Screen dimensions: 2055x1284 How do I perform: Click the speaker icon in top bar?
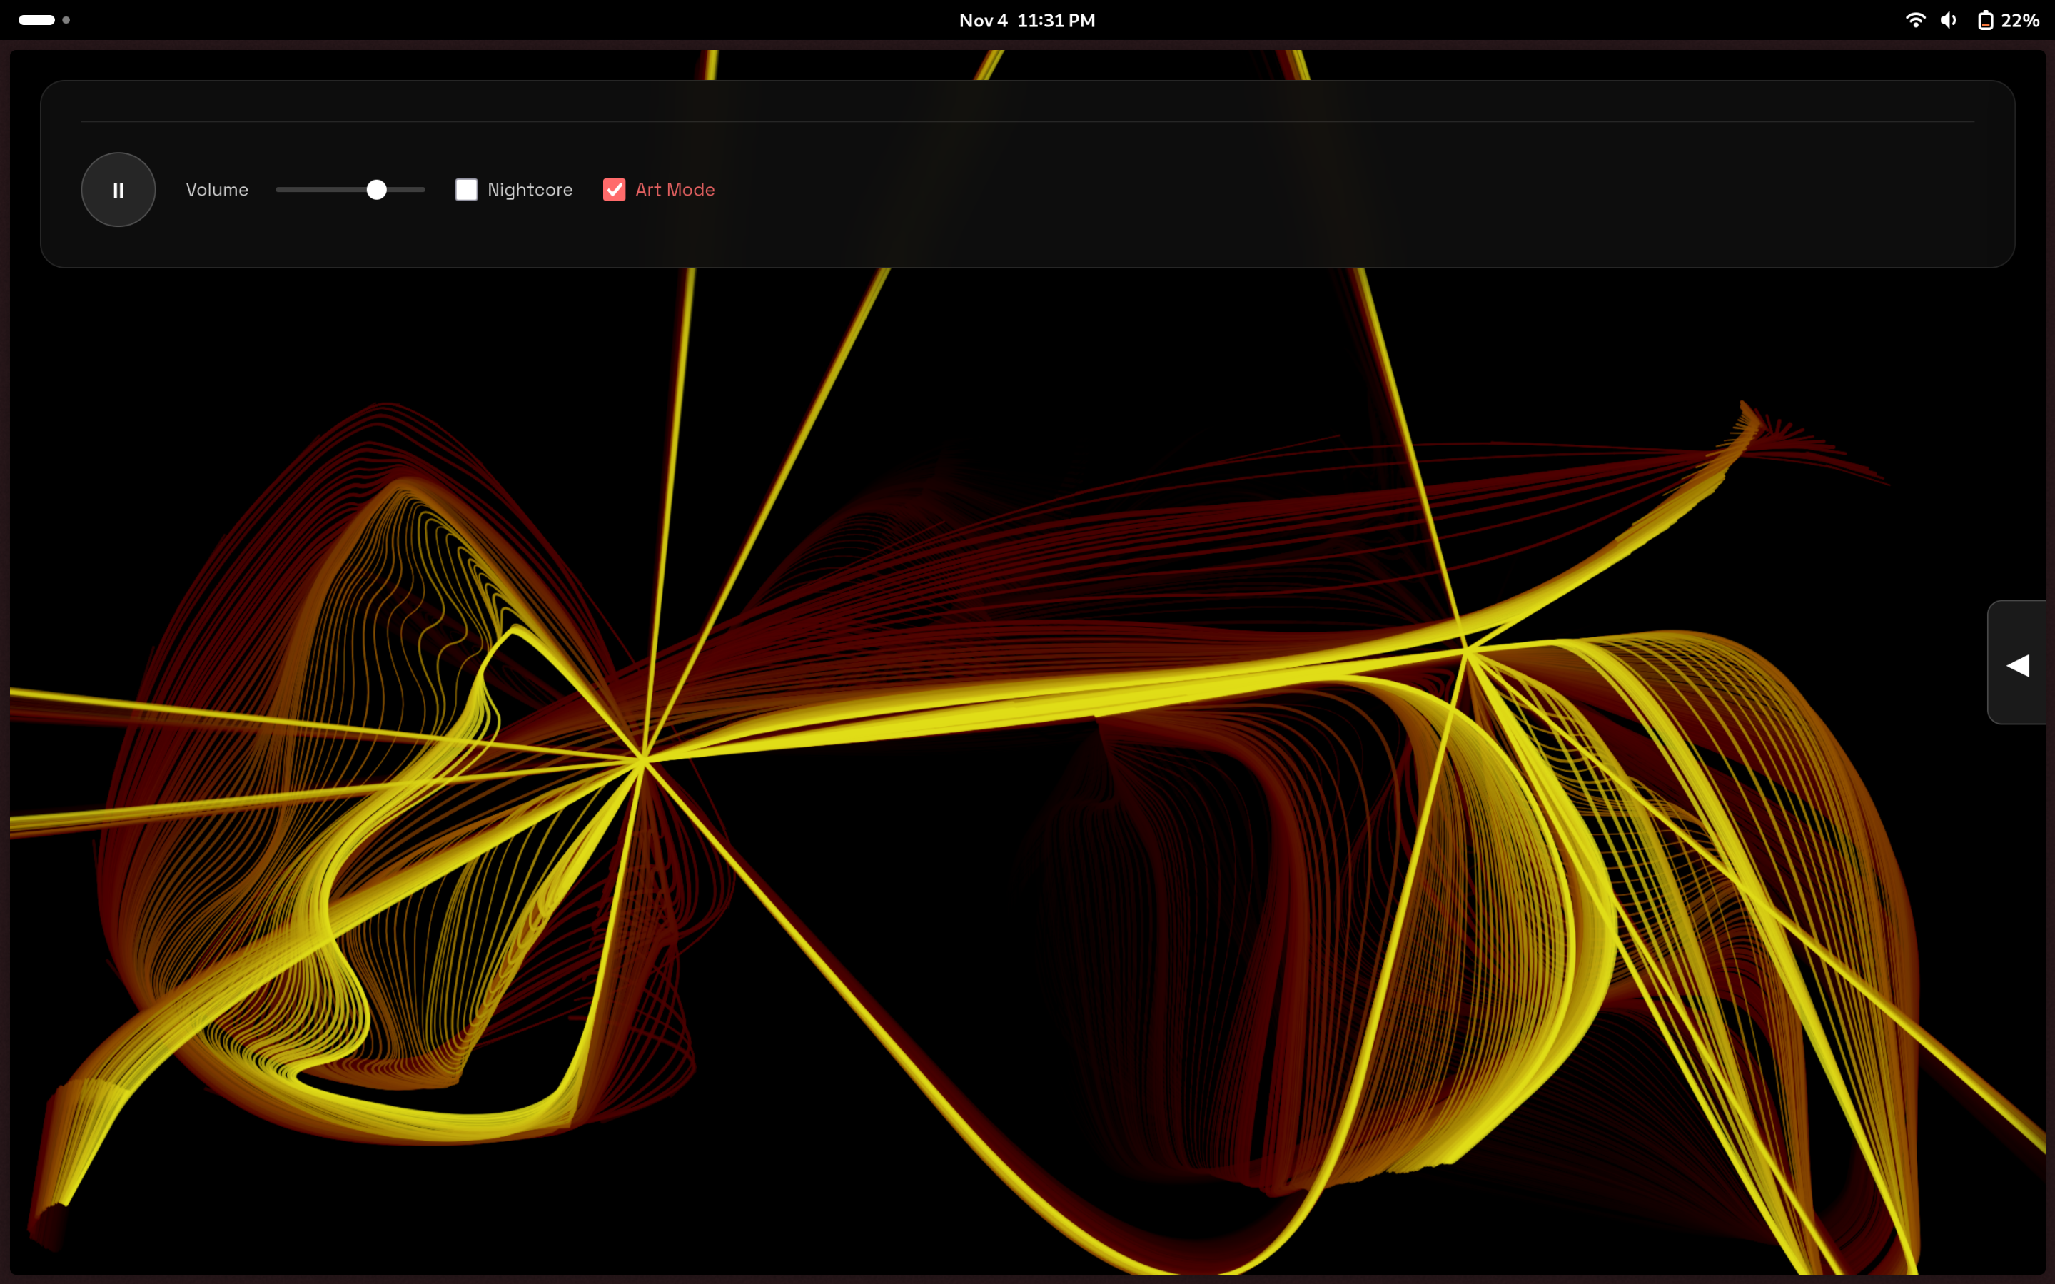(1949, 19)
